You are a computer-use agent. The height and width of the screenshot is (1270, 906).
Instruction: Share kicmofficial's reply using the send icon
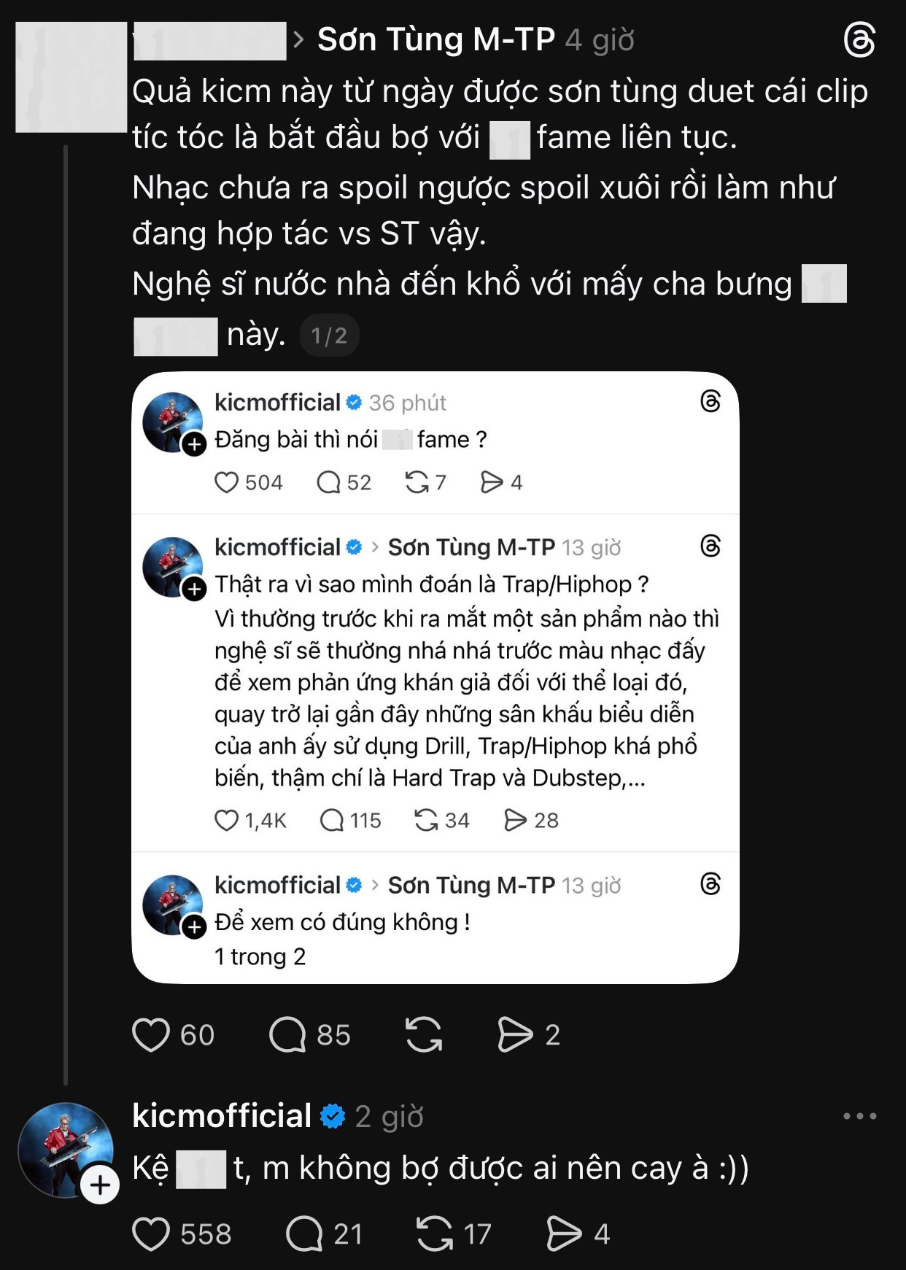[x=565, y=1234]
